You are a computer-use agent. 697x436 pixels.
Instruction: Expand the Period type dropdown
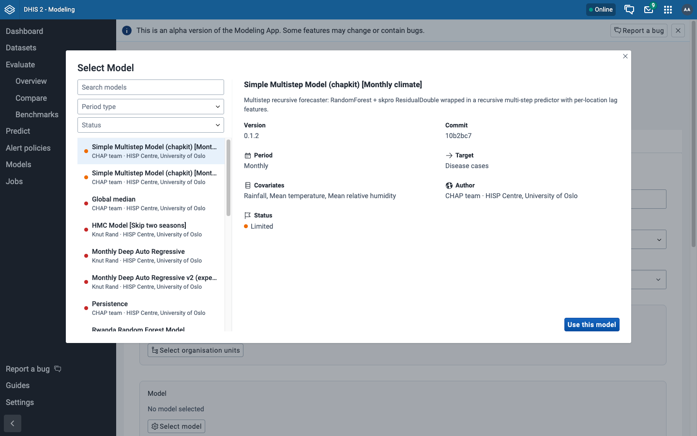(151, 107)
